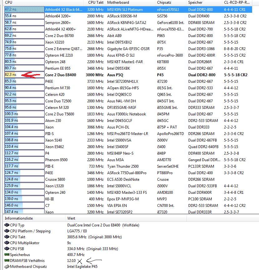Select the Xeon E5462 row
Viewport: 259px width, 270px height.
128,147
